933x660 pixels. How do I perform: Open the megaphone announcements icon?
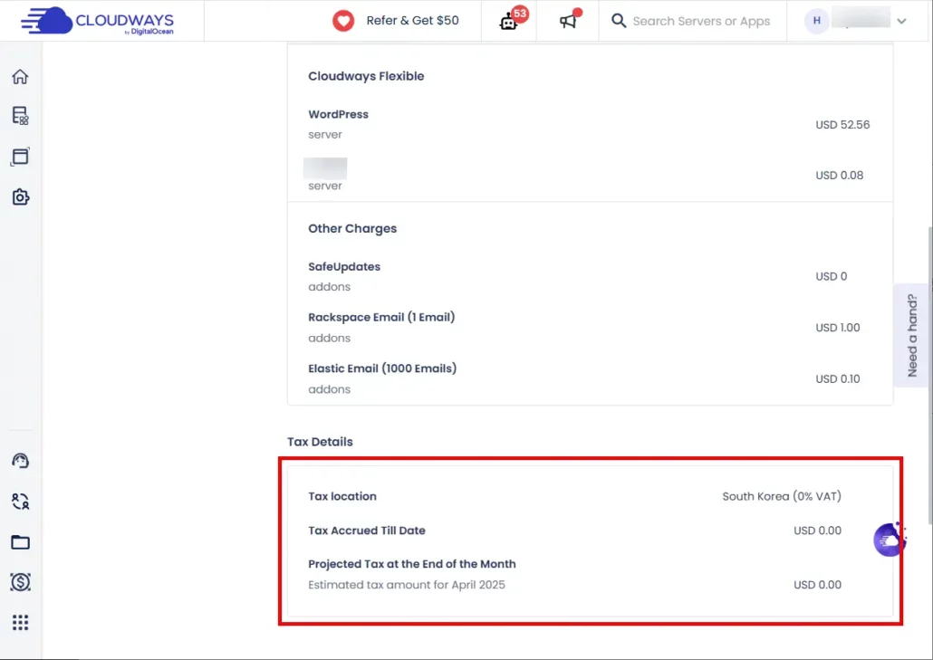point(570,20)
